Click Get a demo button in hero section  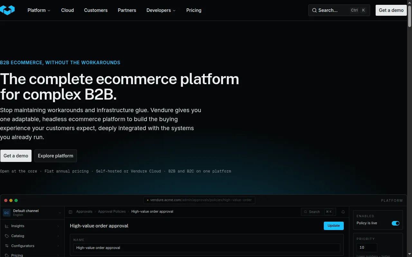(16, 156)
